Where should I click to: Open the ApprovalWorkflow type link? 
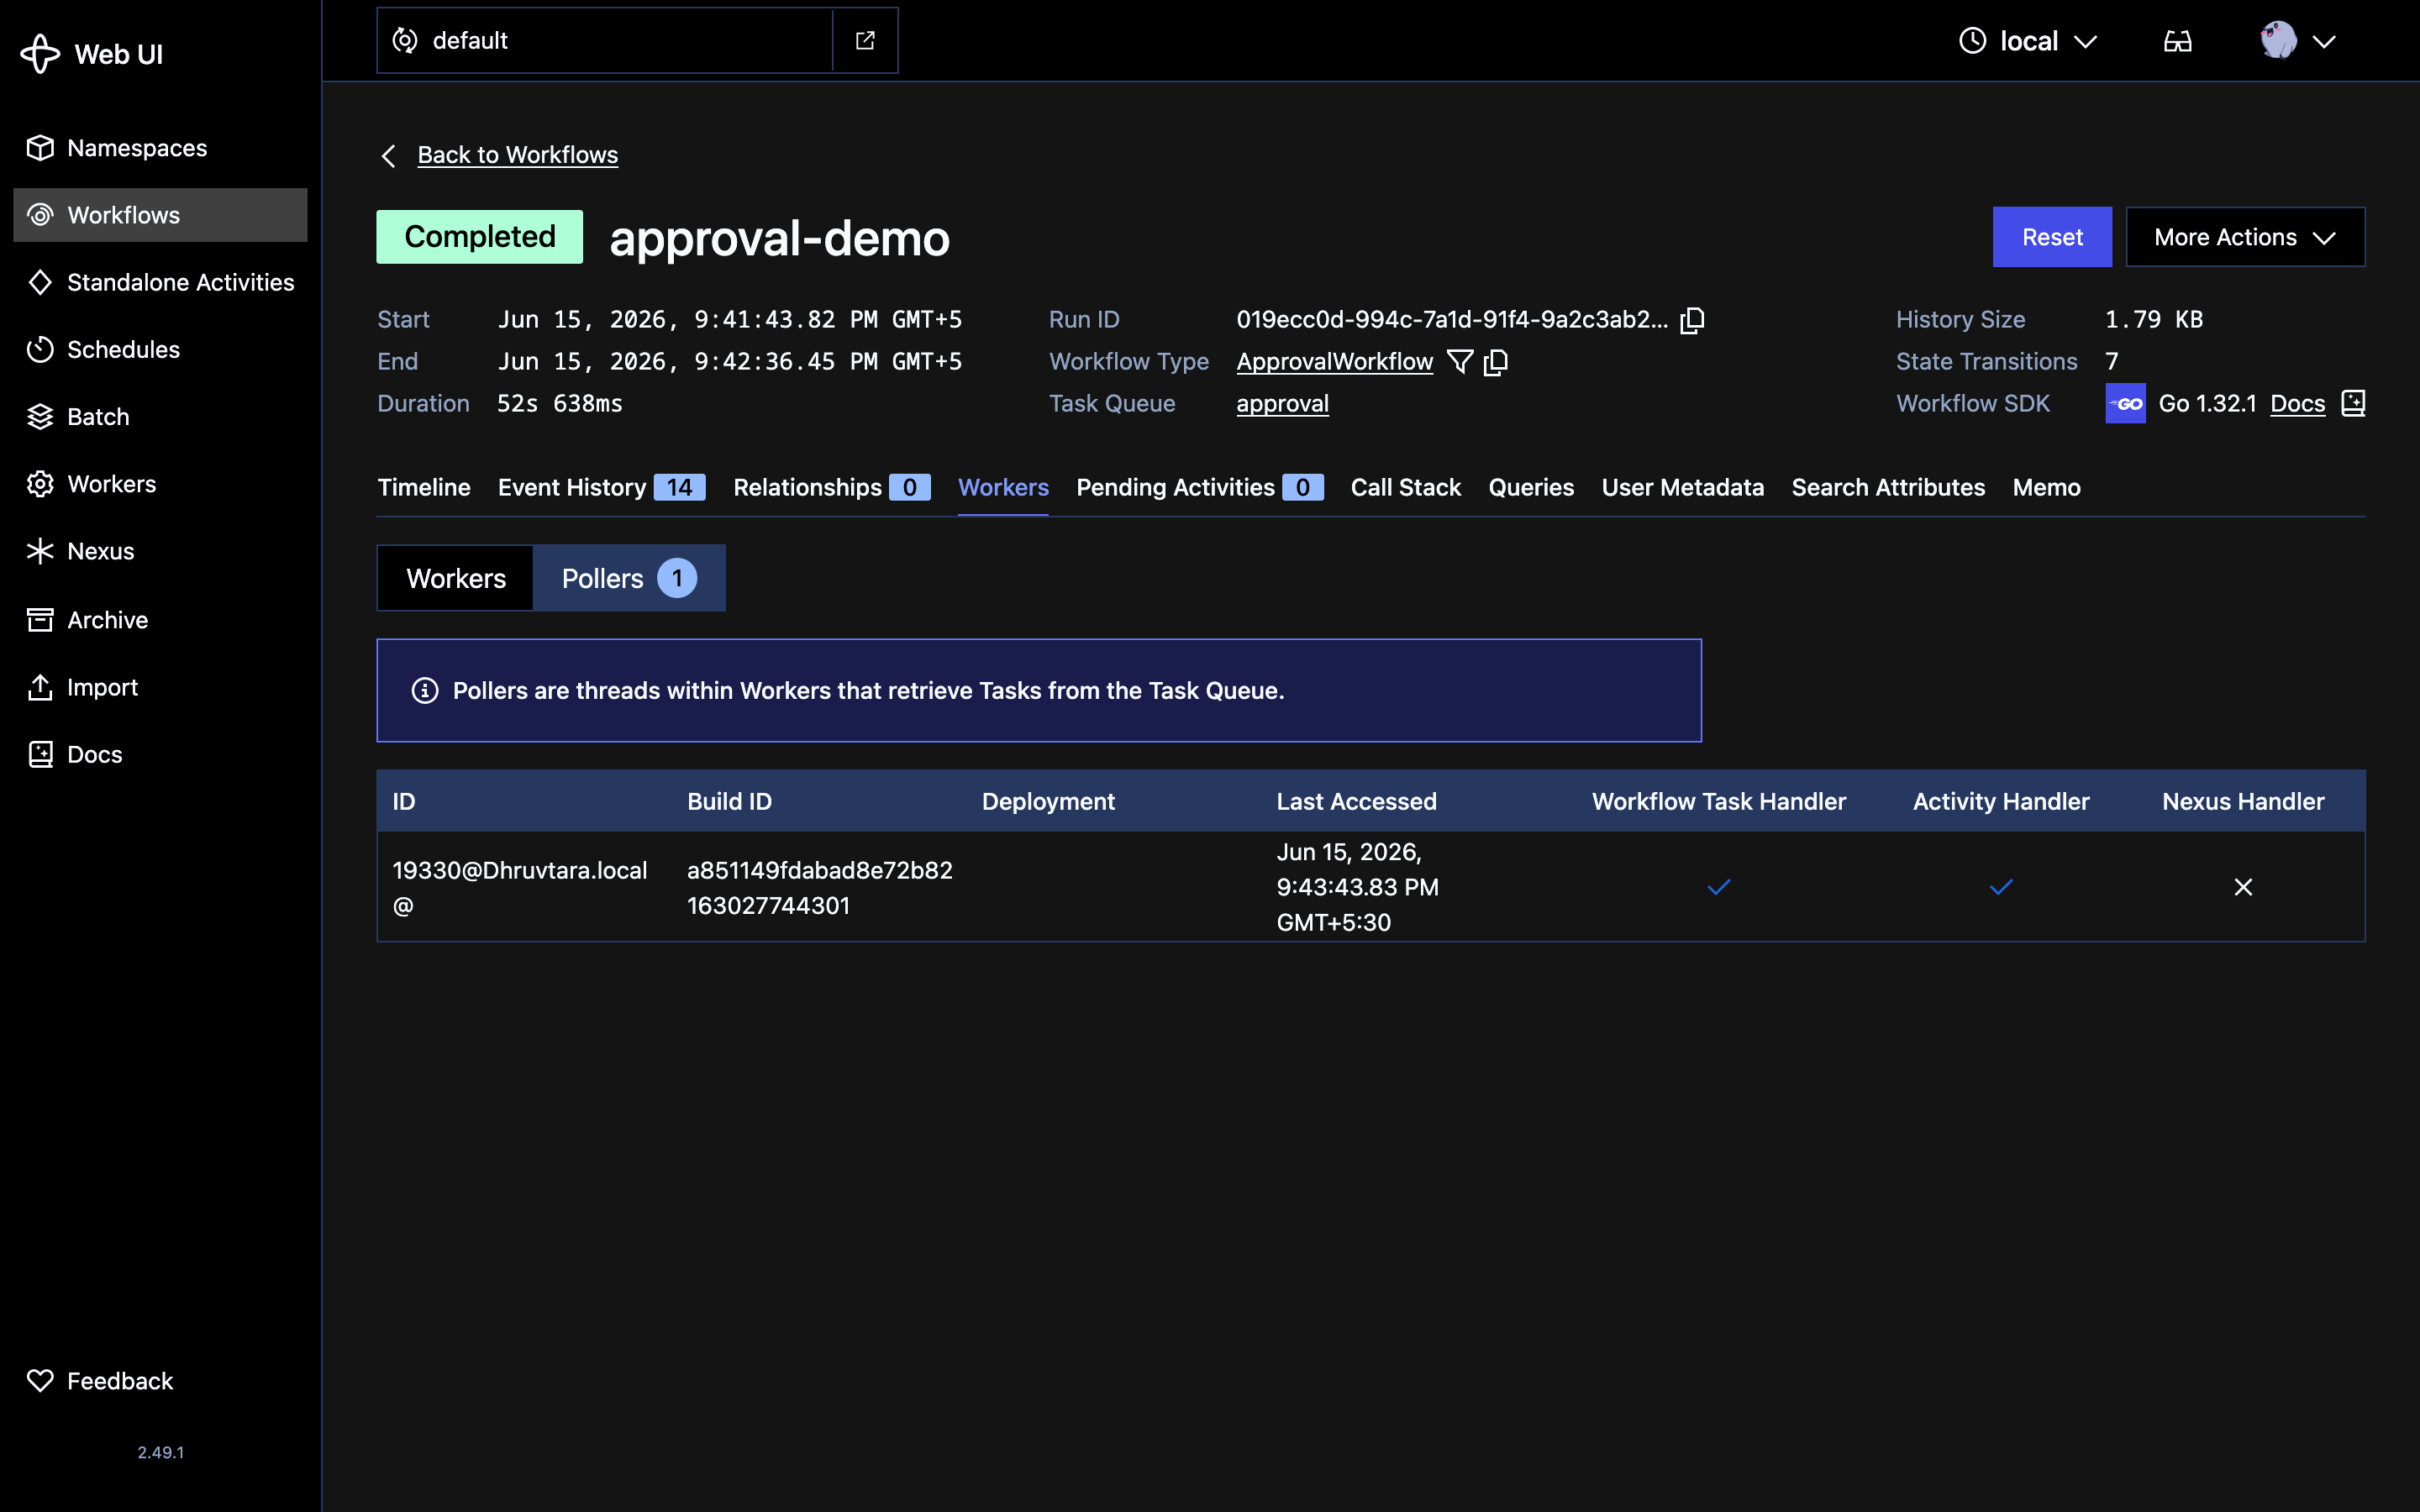pos(1334,362)
